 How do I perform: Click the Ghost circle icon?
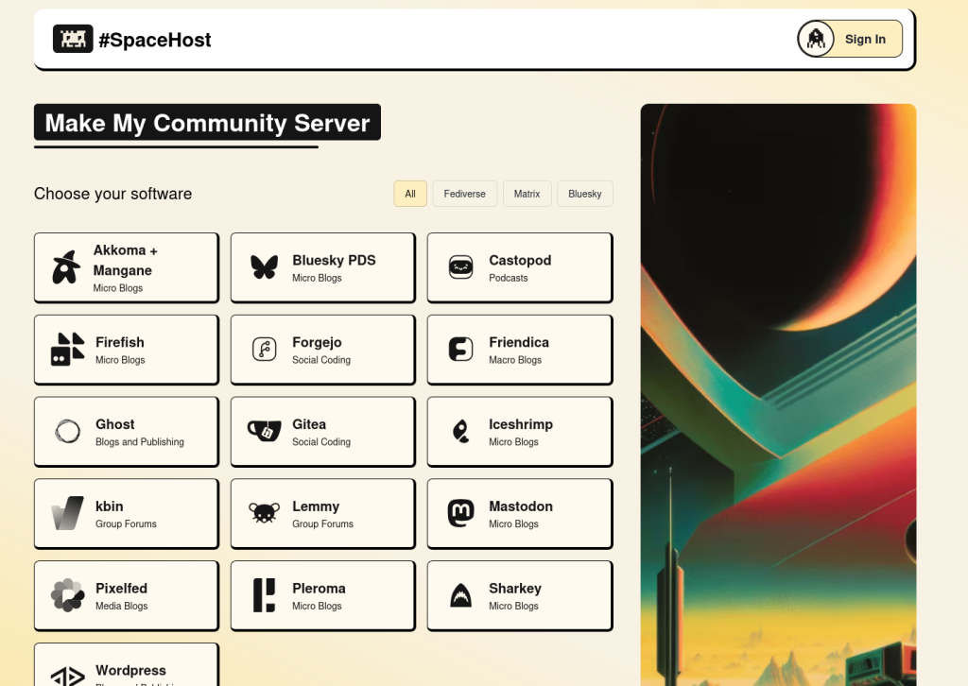tap(67, 431)
